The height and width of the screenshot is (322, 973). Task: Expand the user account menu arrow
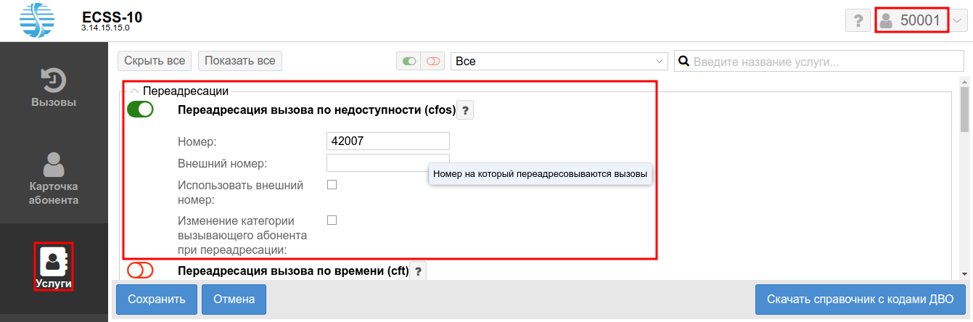(956, 22)
